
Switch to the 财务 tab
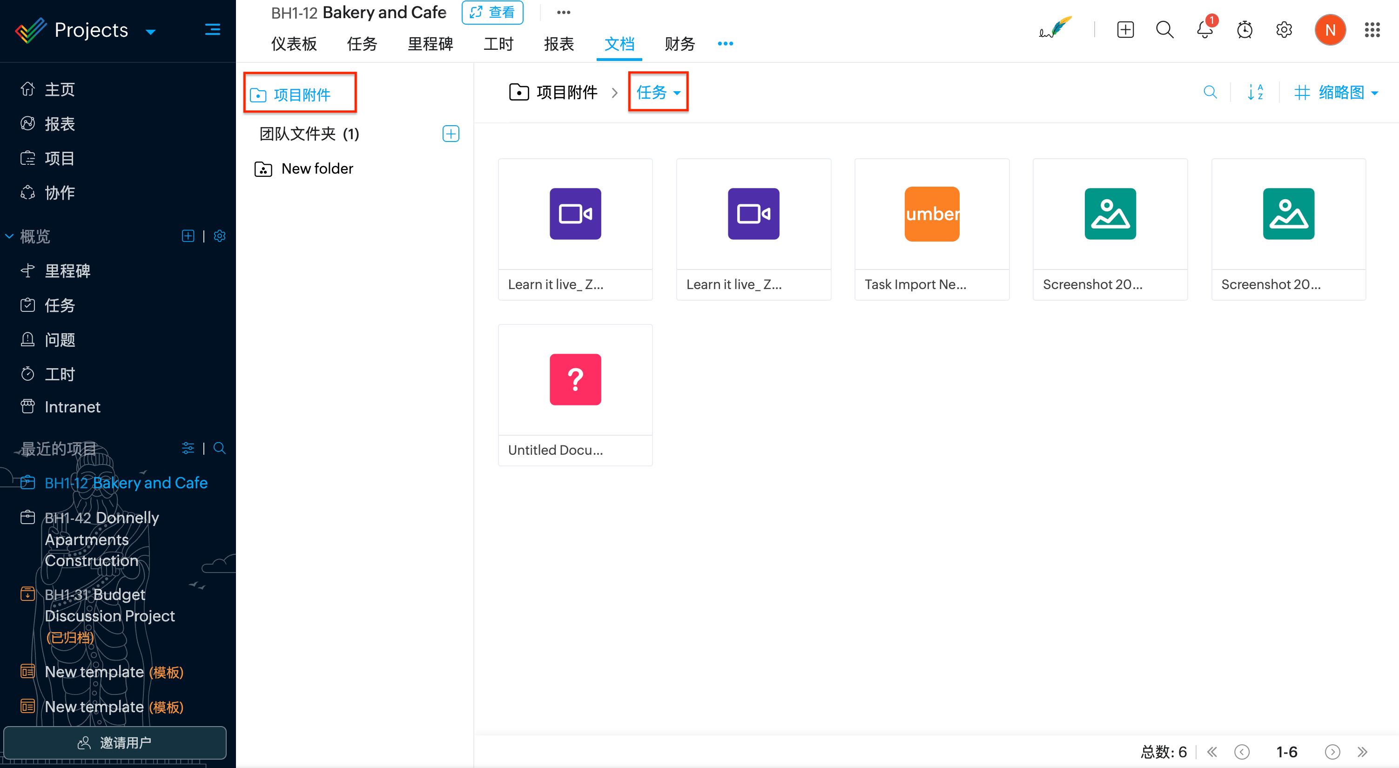(679, 43)
